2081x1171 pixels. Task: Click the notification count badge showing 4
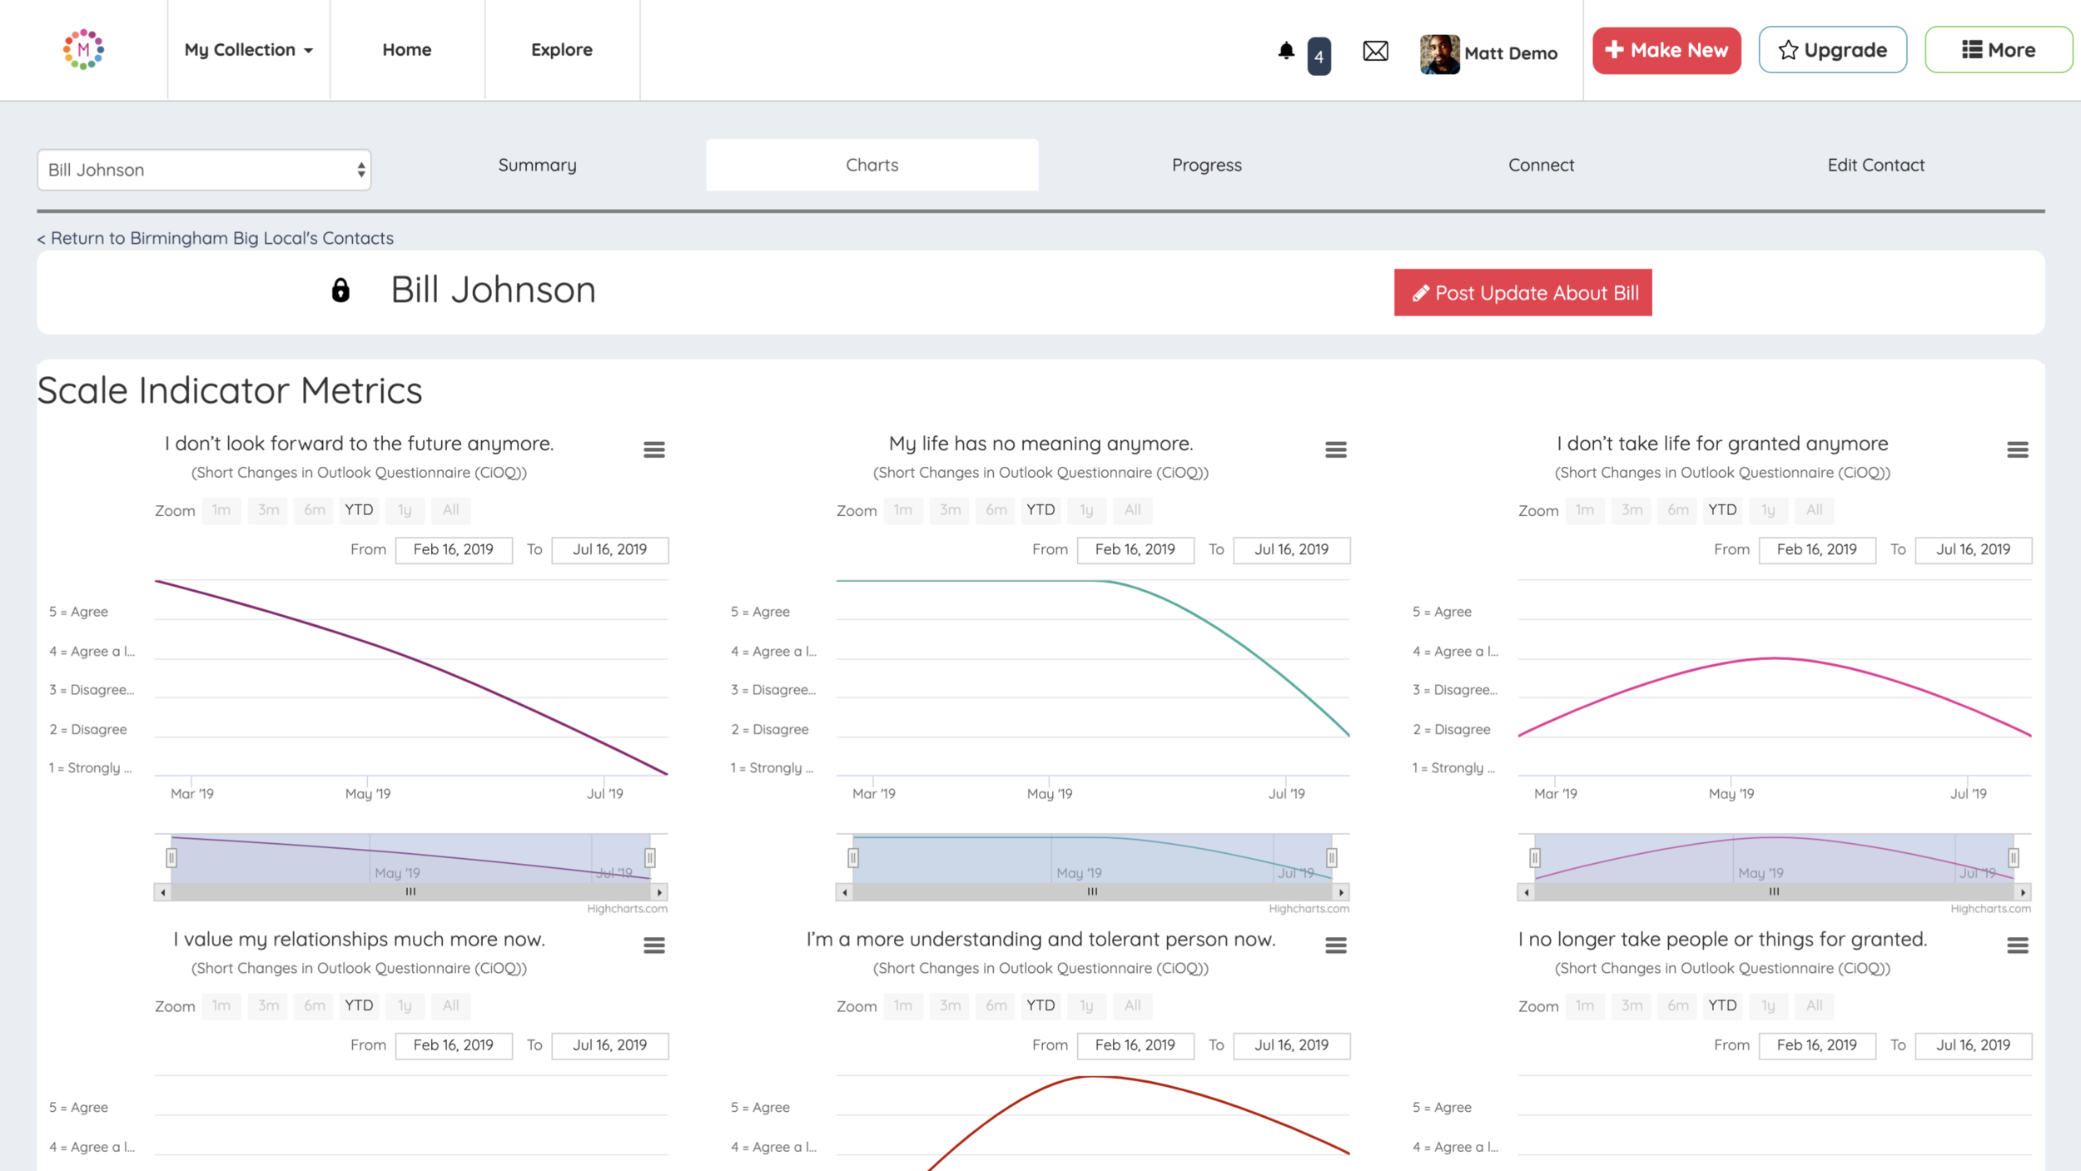tap(1319, 57)
